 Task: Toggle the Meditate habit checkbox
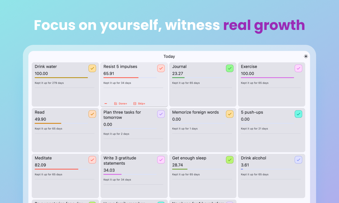coord(92,160)
